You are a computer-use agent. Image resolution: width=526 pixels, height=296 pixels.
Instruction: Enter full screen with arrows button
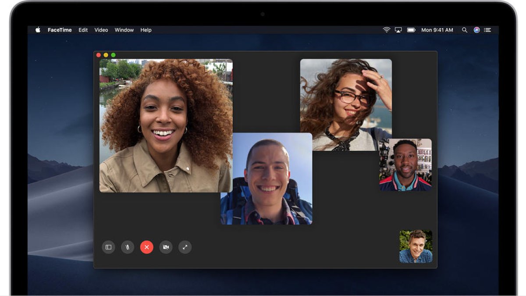coord(185,247)
